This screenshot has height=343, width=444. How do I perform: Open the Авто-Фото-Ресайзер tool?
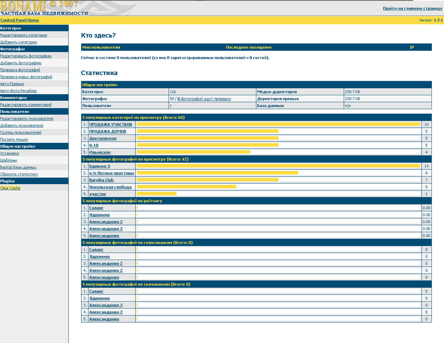18,91
